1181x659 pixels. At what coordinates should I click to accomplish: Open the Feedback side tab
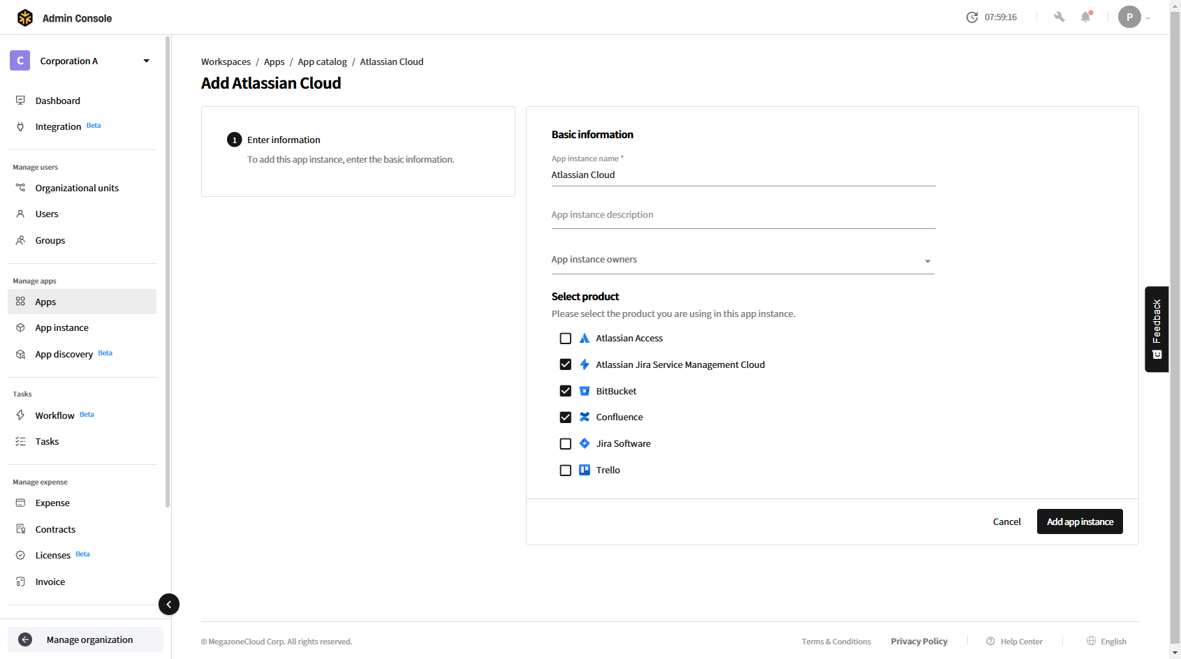[1157, 329]
